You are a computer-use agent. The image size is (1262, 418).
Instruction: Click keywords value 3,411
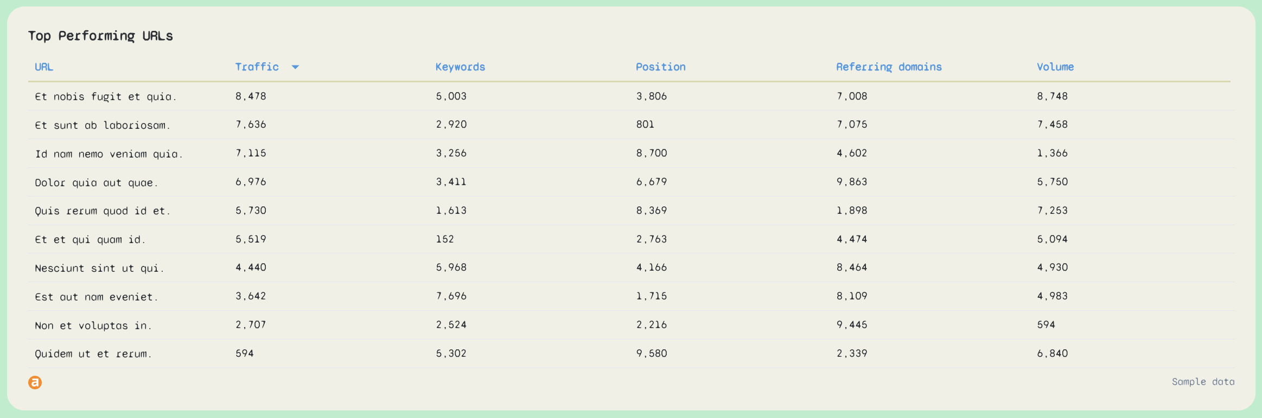coord(451,182)
